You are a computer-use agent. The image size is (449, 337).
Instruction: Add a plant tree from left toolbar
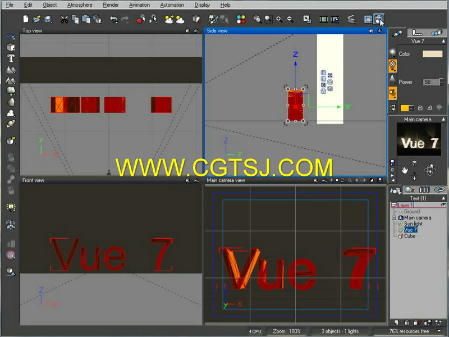click(11, 91)
